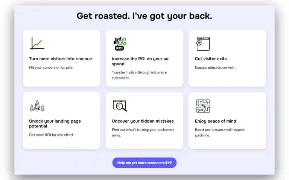Click the browser window visitor icon
Screen dimensions: 289x180
click(203, 43)
